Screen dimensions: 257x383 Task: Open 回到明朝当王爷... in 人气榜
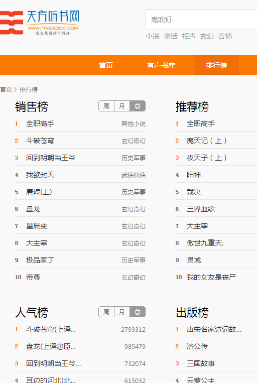point(54,364)
